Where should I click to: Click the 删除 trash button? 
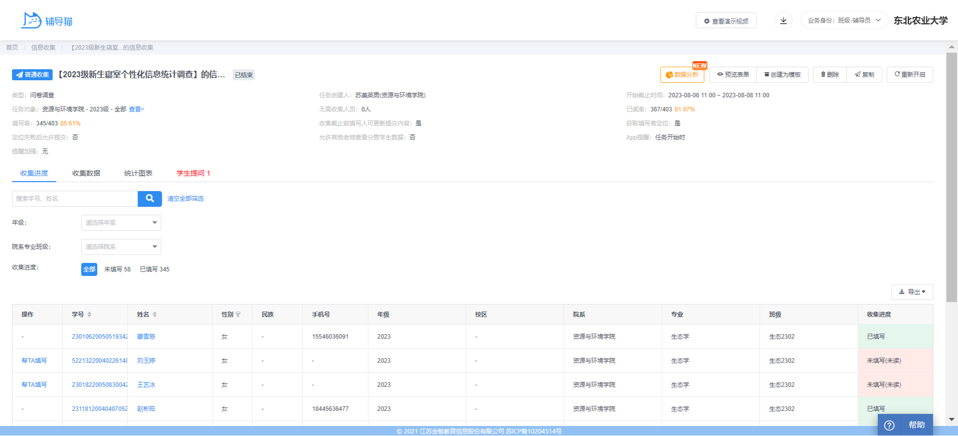pyautogui.click(x=830, y=75)
